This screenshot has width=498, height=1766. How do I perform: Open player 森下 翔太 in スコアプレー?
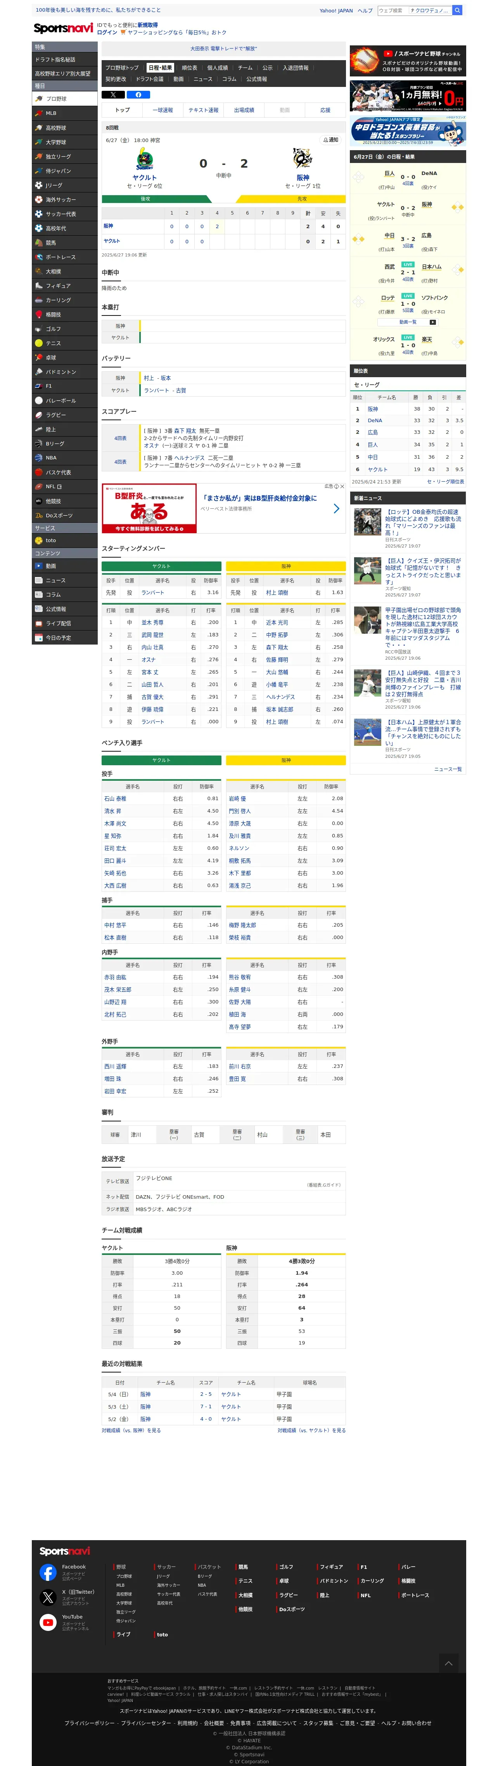click(185, 431)
